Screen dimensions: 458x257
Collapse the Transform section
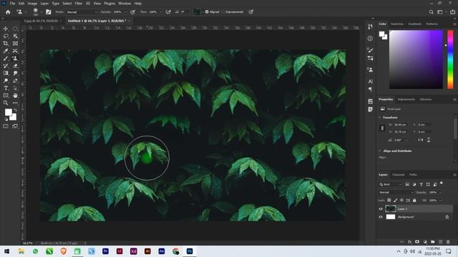(380, 117)
